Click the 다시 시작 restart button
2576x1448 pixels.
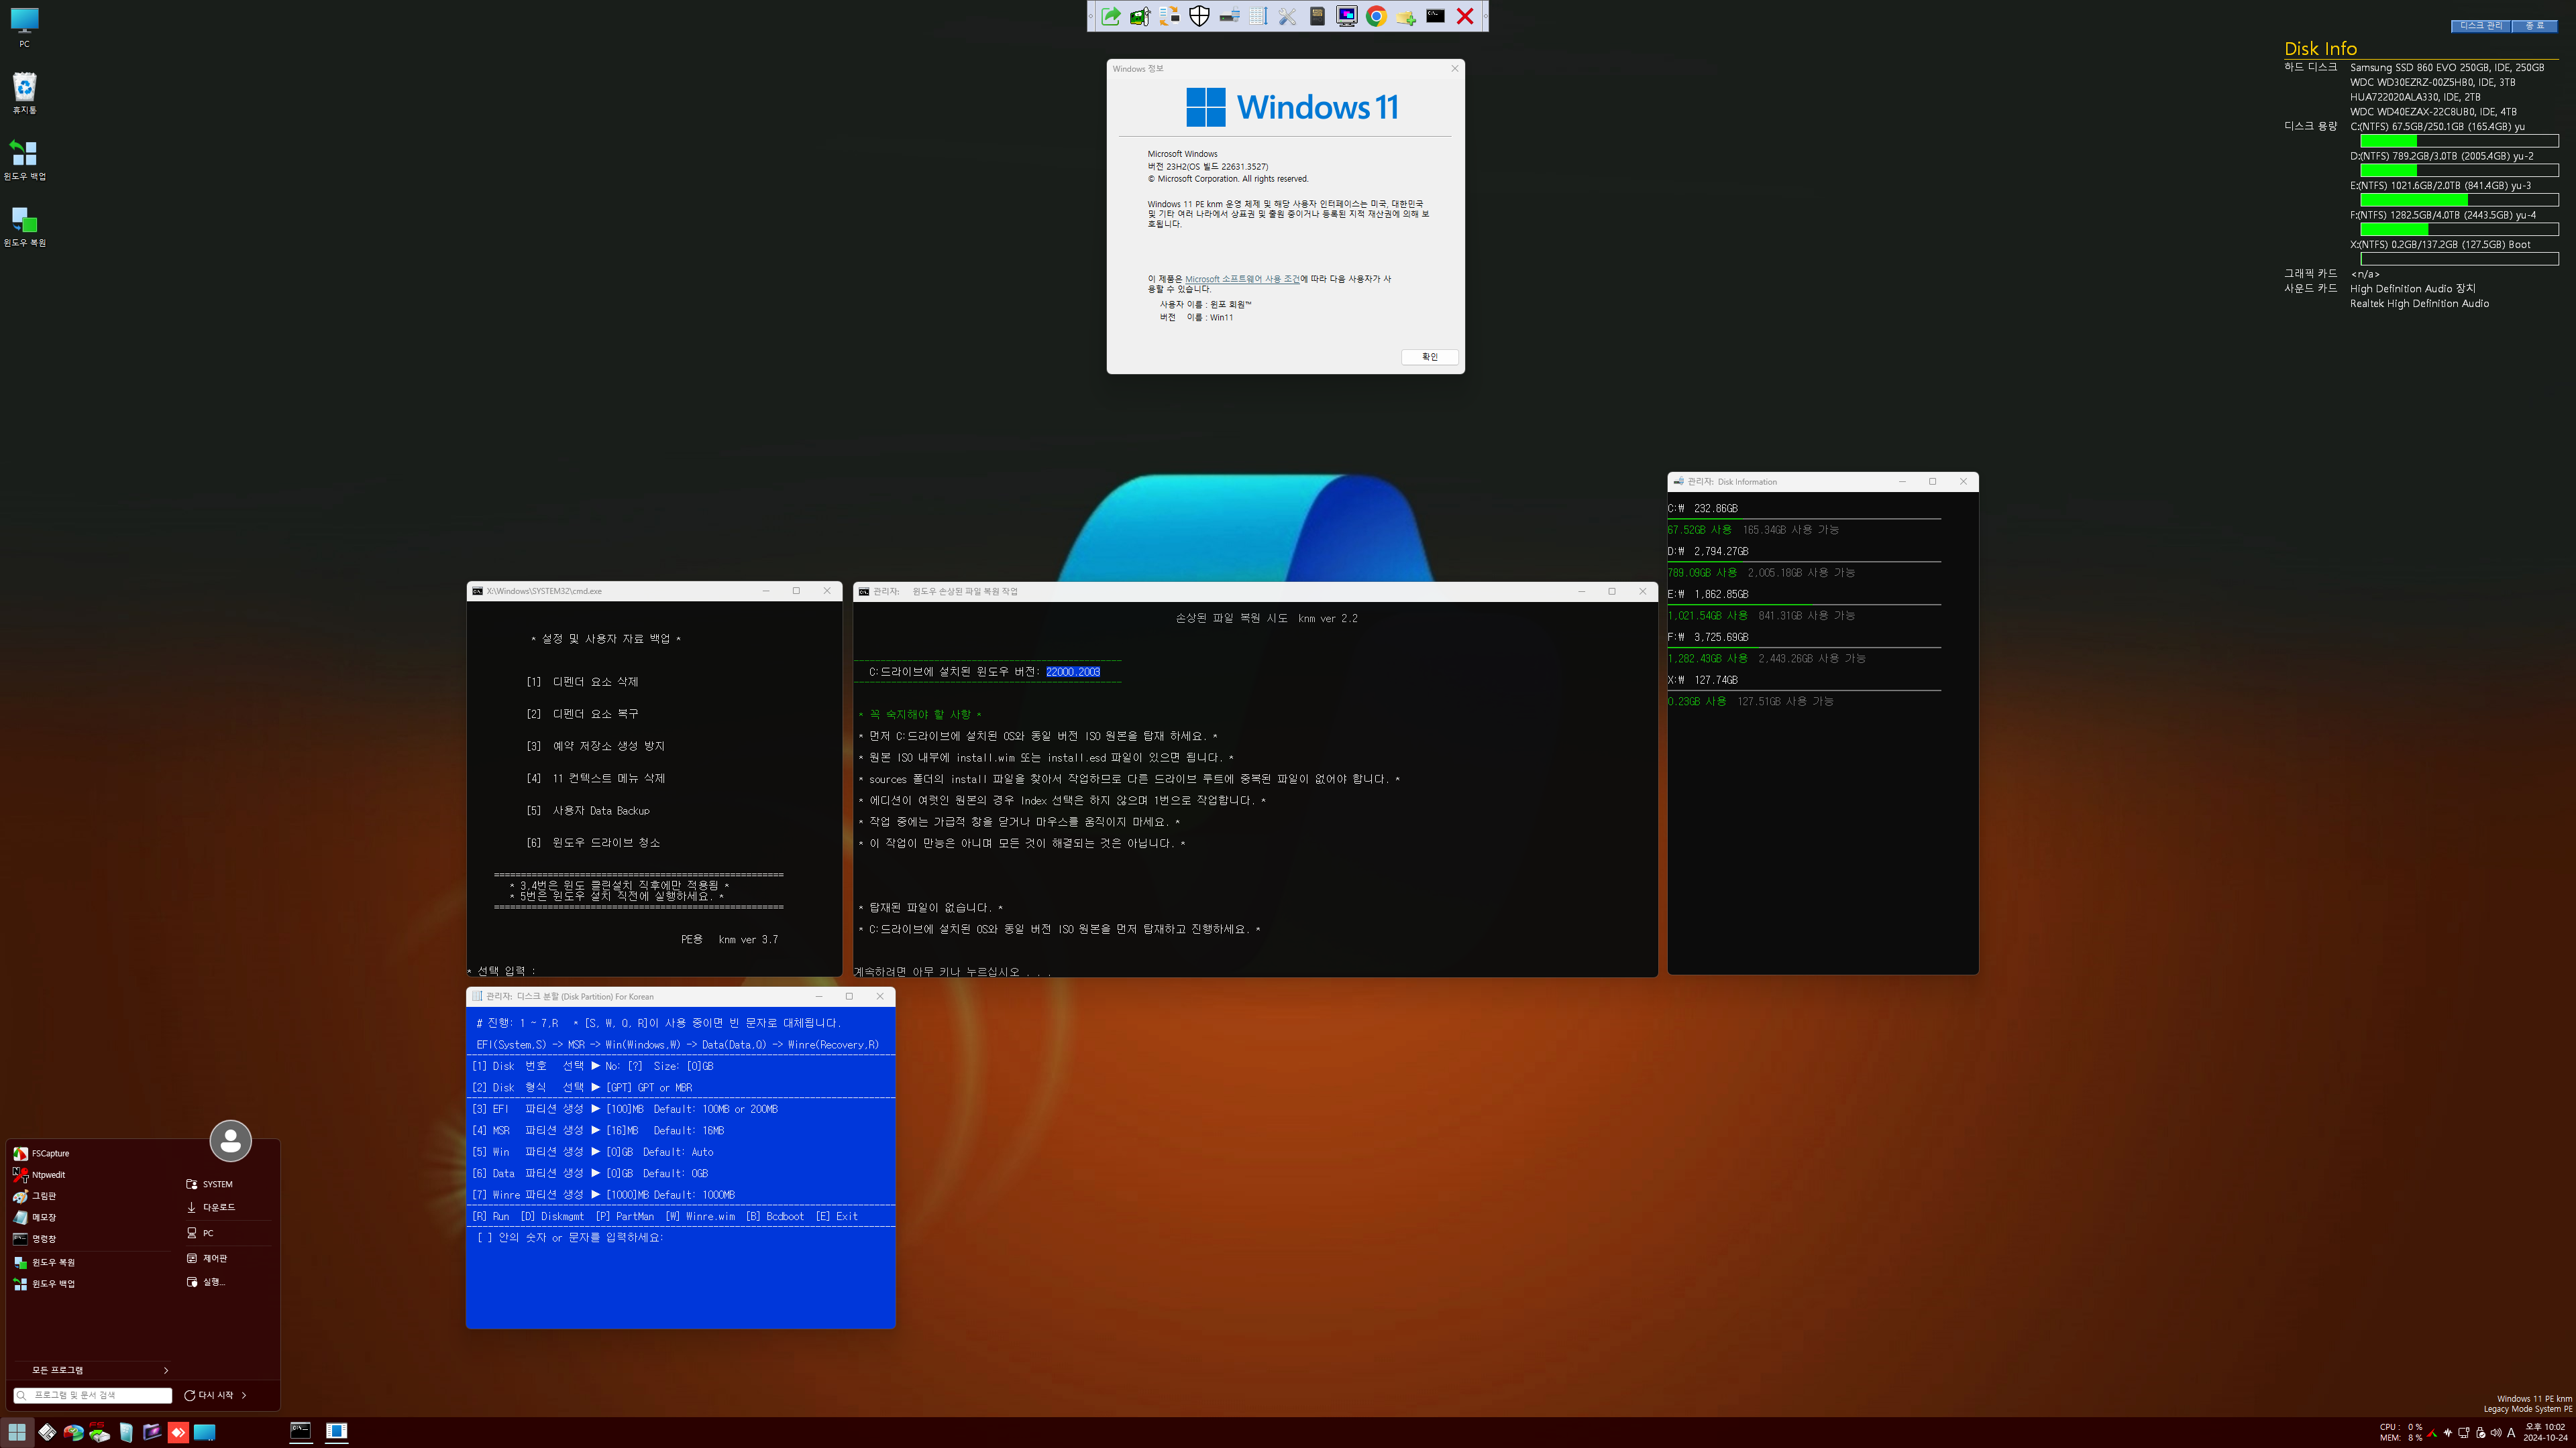(208, 1395)
